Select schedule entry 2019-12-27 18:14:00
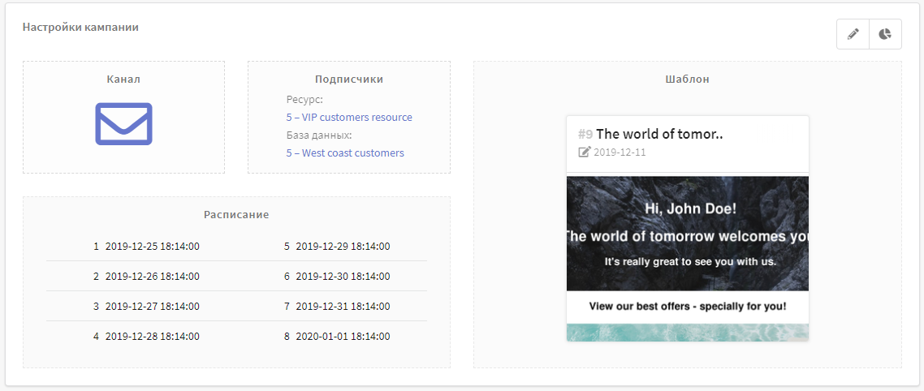924x391 pixels. (x=152, y=307)
